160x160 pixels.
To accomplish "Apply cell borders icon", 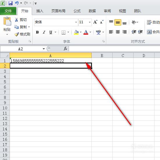I will (x=63, y=32).
